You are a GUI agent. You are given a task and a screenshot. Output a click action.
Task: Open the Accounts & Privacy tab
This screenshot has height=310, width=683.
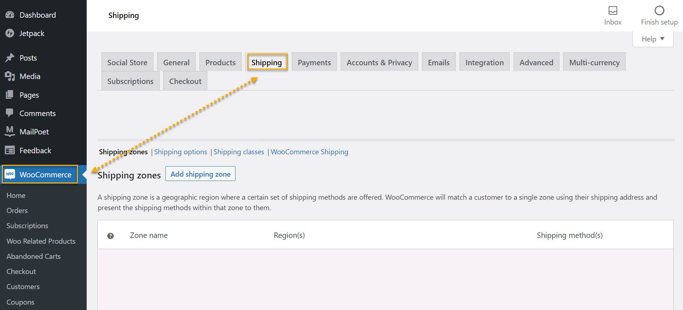coord(379,62)
